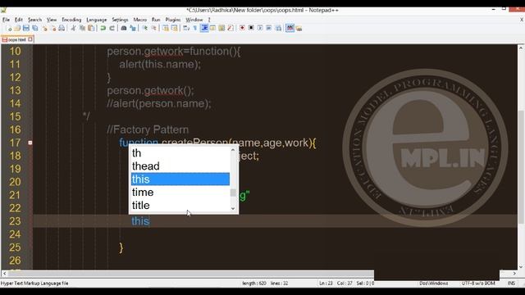Toggle the ABC spell-check toolbar button
This screenshot has height=295, width=525.
click(290, 29)
